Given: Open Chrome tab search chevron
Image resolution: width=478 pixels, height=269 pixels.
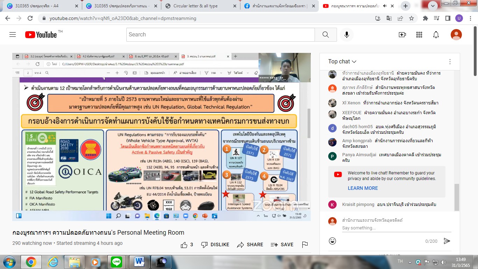Looking at the screenshot, I should coord(434,6).
